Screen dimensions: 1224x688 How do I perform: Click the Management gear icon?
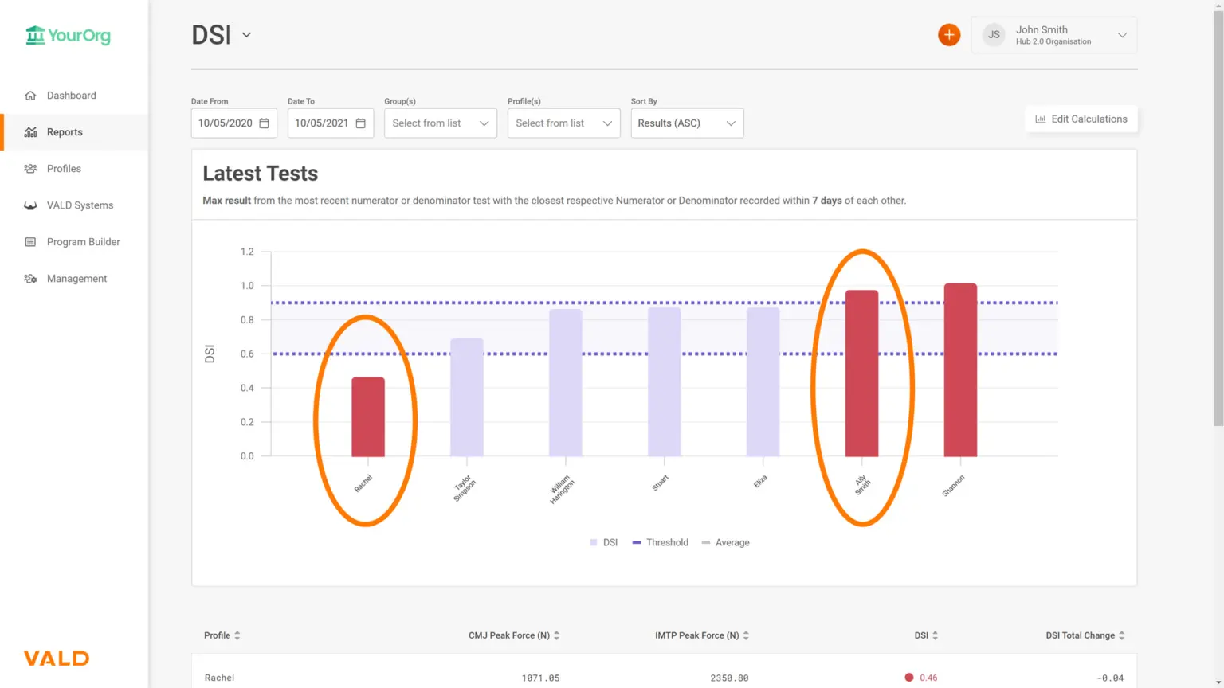pyautogui.click(x=30, y=279)
